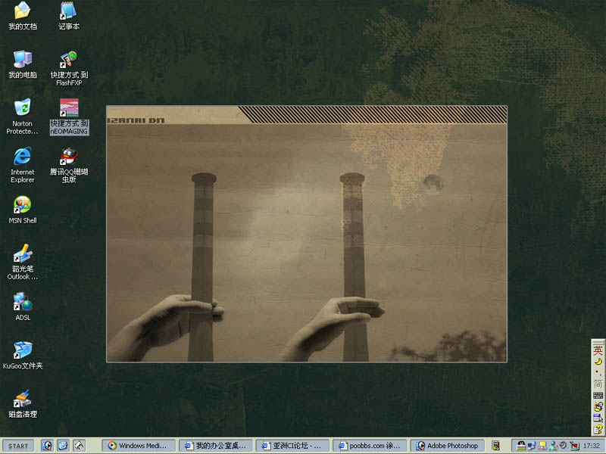Screen dimensions: 606x454
Task: Open the 我的文档 desktop folder
Action: (x=23, y=11)
